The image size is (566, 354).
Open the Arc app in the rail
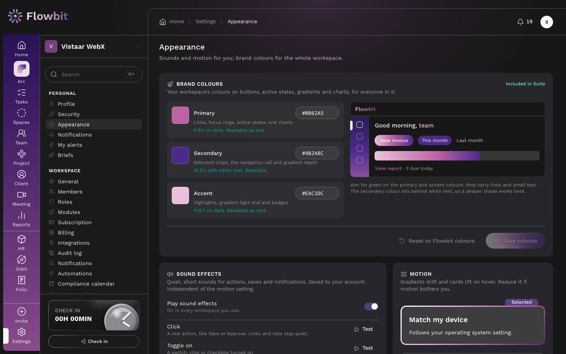click(x=22, y=69)
